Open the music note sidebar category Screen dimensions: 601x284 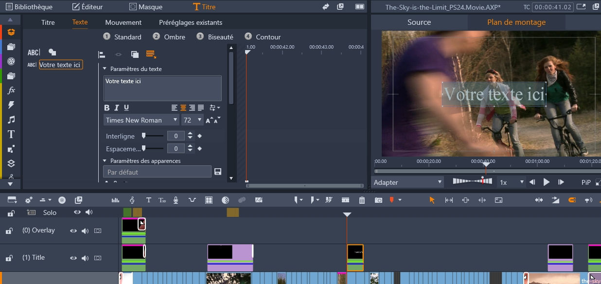click(11, 120)
